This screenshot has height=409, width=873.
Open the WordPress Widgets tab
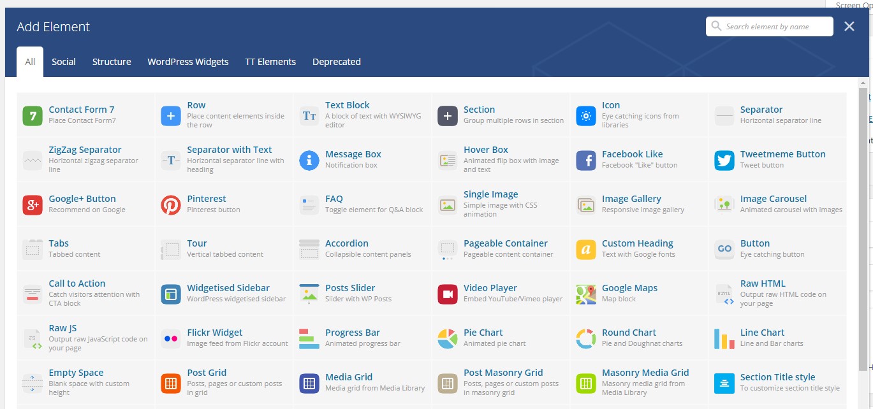click(188, 62)
